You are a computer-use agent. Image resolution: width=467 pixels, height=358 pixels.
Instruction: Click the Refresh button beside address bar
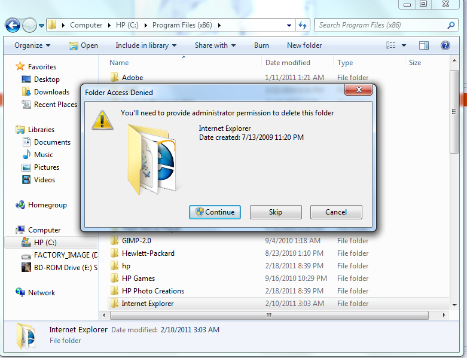coord(303,25)
